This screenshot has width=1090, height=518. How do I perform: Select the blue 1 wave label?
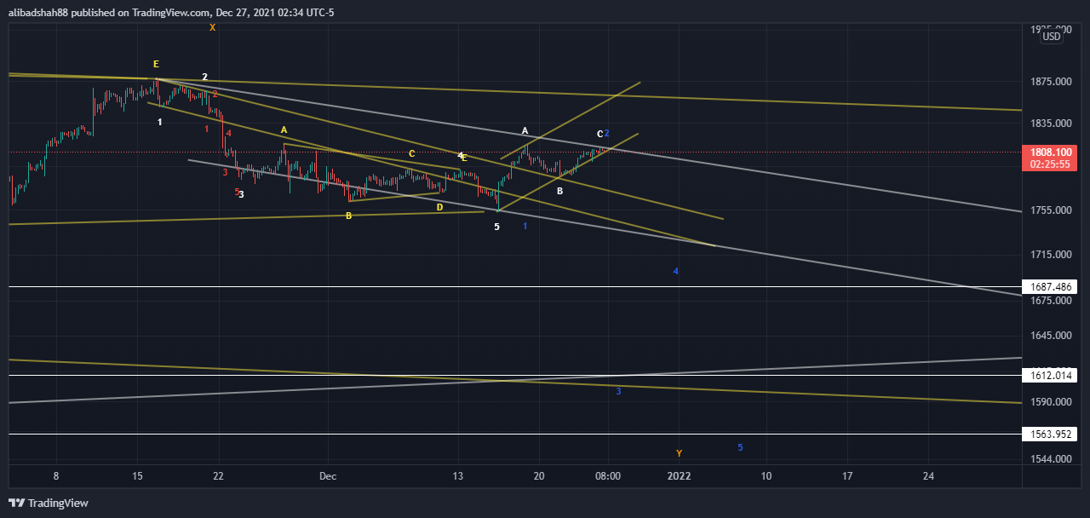pyautogui.click(x=525, y=226)
